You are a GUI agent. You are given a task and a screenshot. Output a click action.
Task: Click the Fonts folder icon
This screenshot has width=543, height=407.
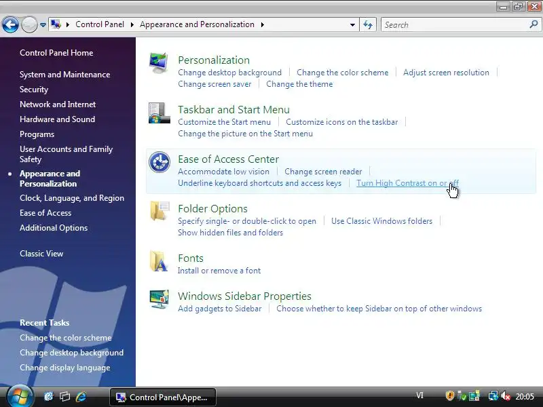[x=159, y=261]
